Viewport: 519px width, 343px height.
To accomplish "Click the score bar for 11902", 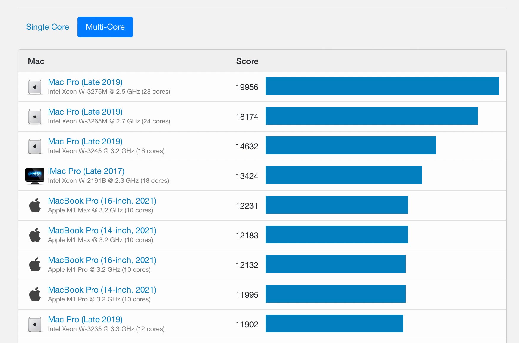I will pyautogui.click(x=334, y=323).
